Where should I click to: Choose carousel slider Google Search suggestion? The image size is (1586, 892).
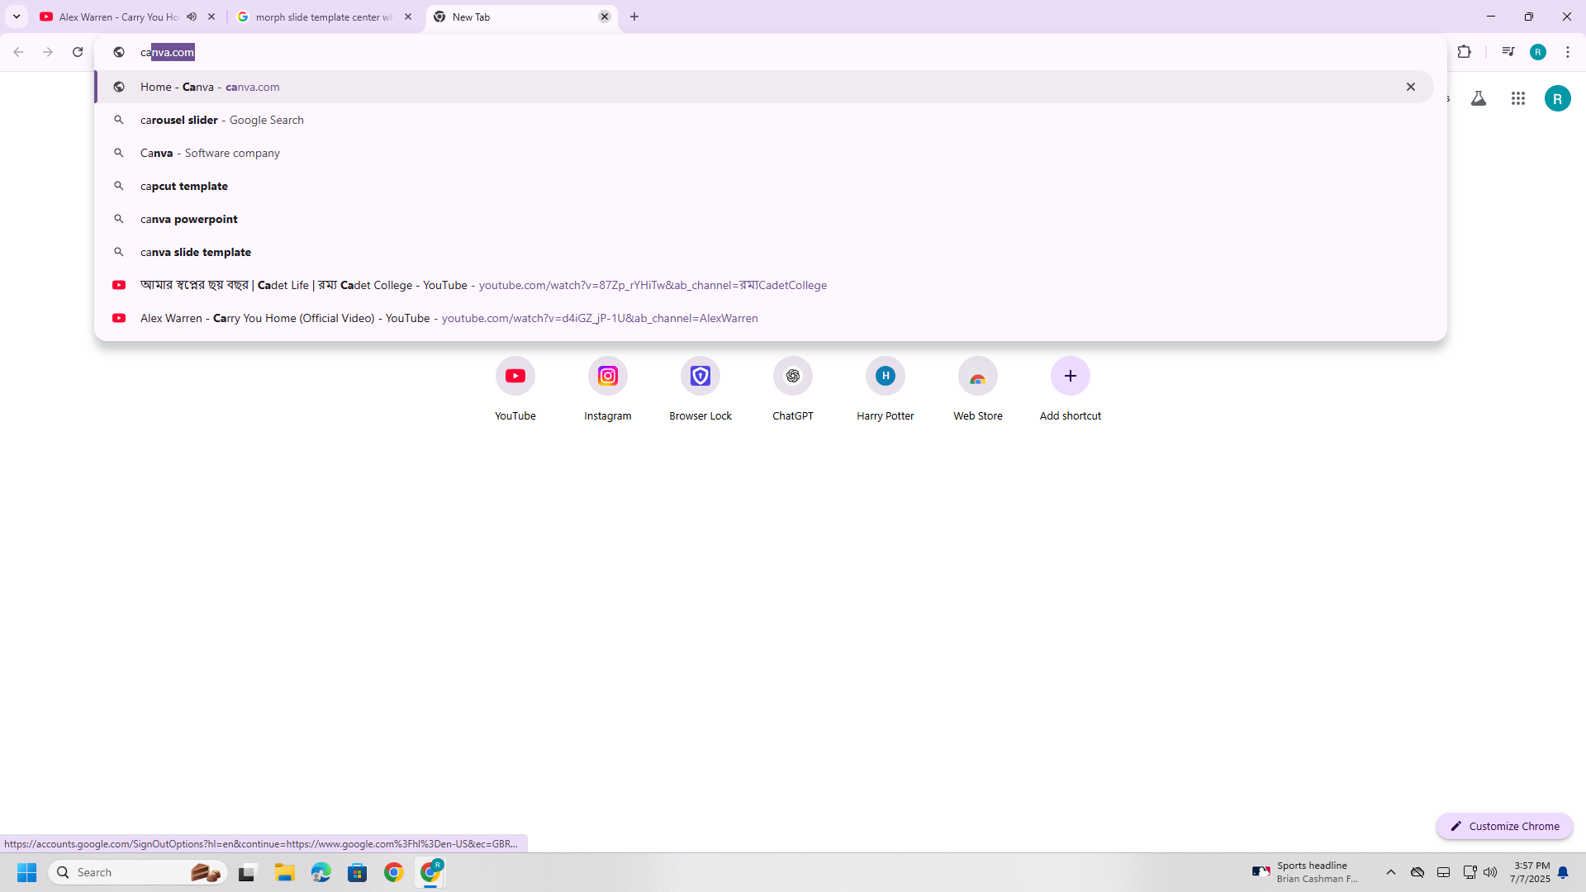pos(764,120)
